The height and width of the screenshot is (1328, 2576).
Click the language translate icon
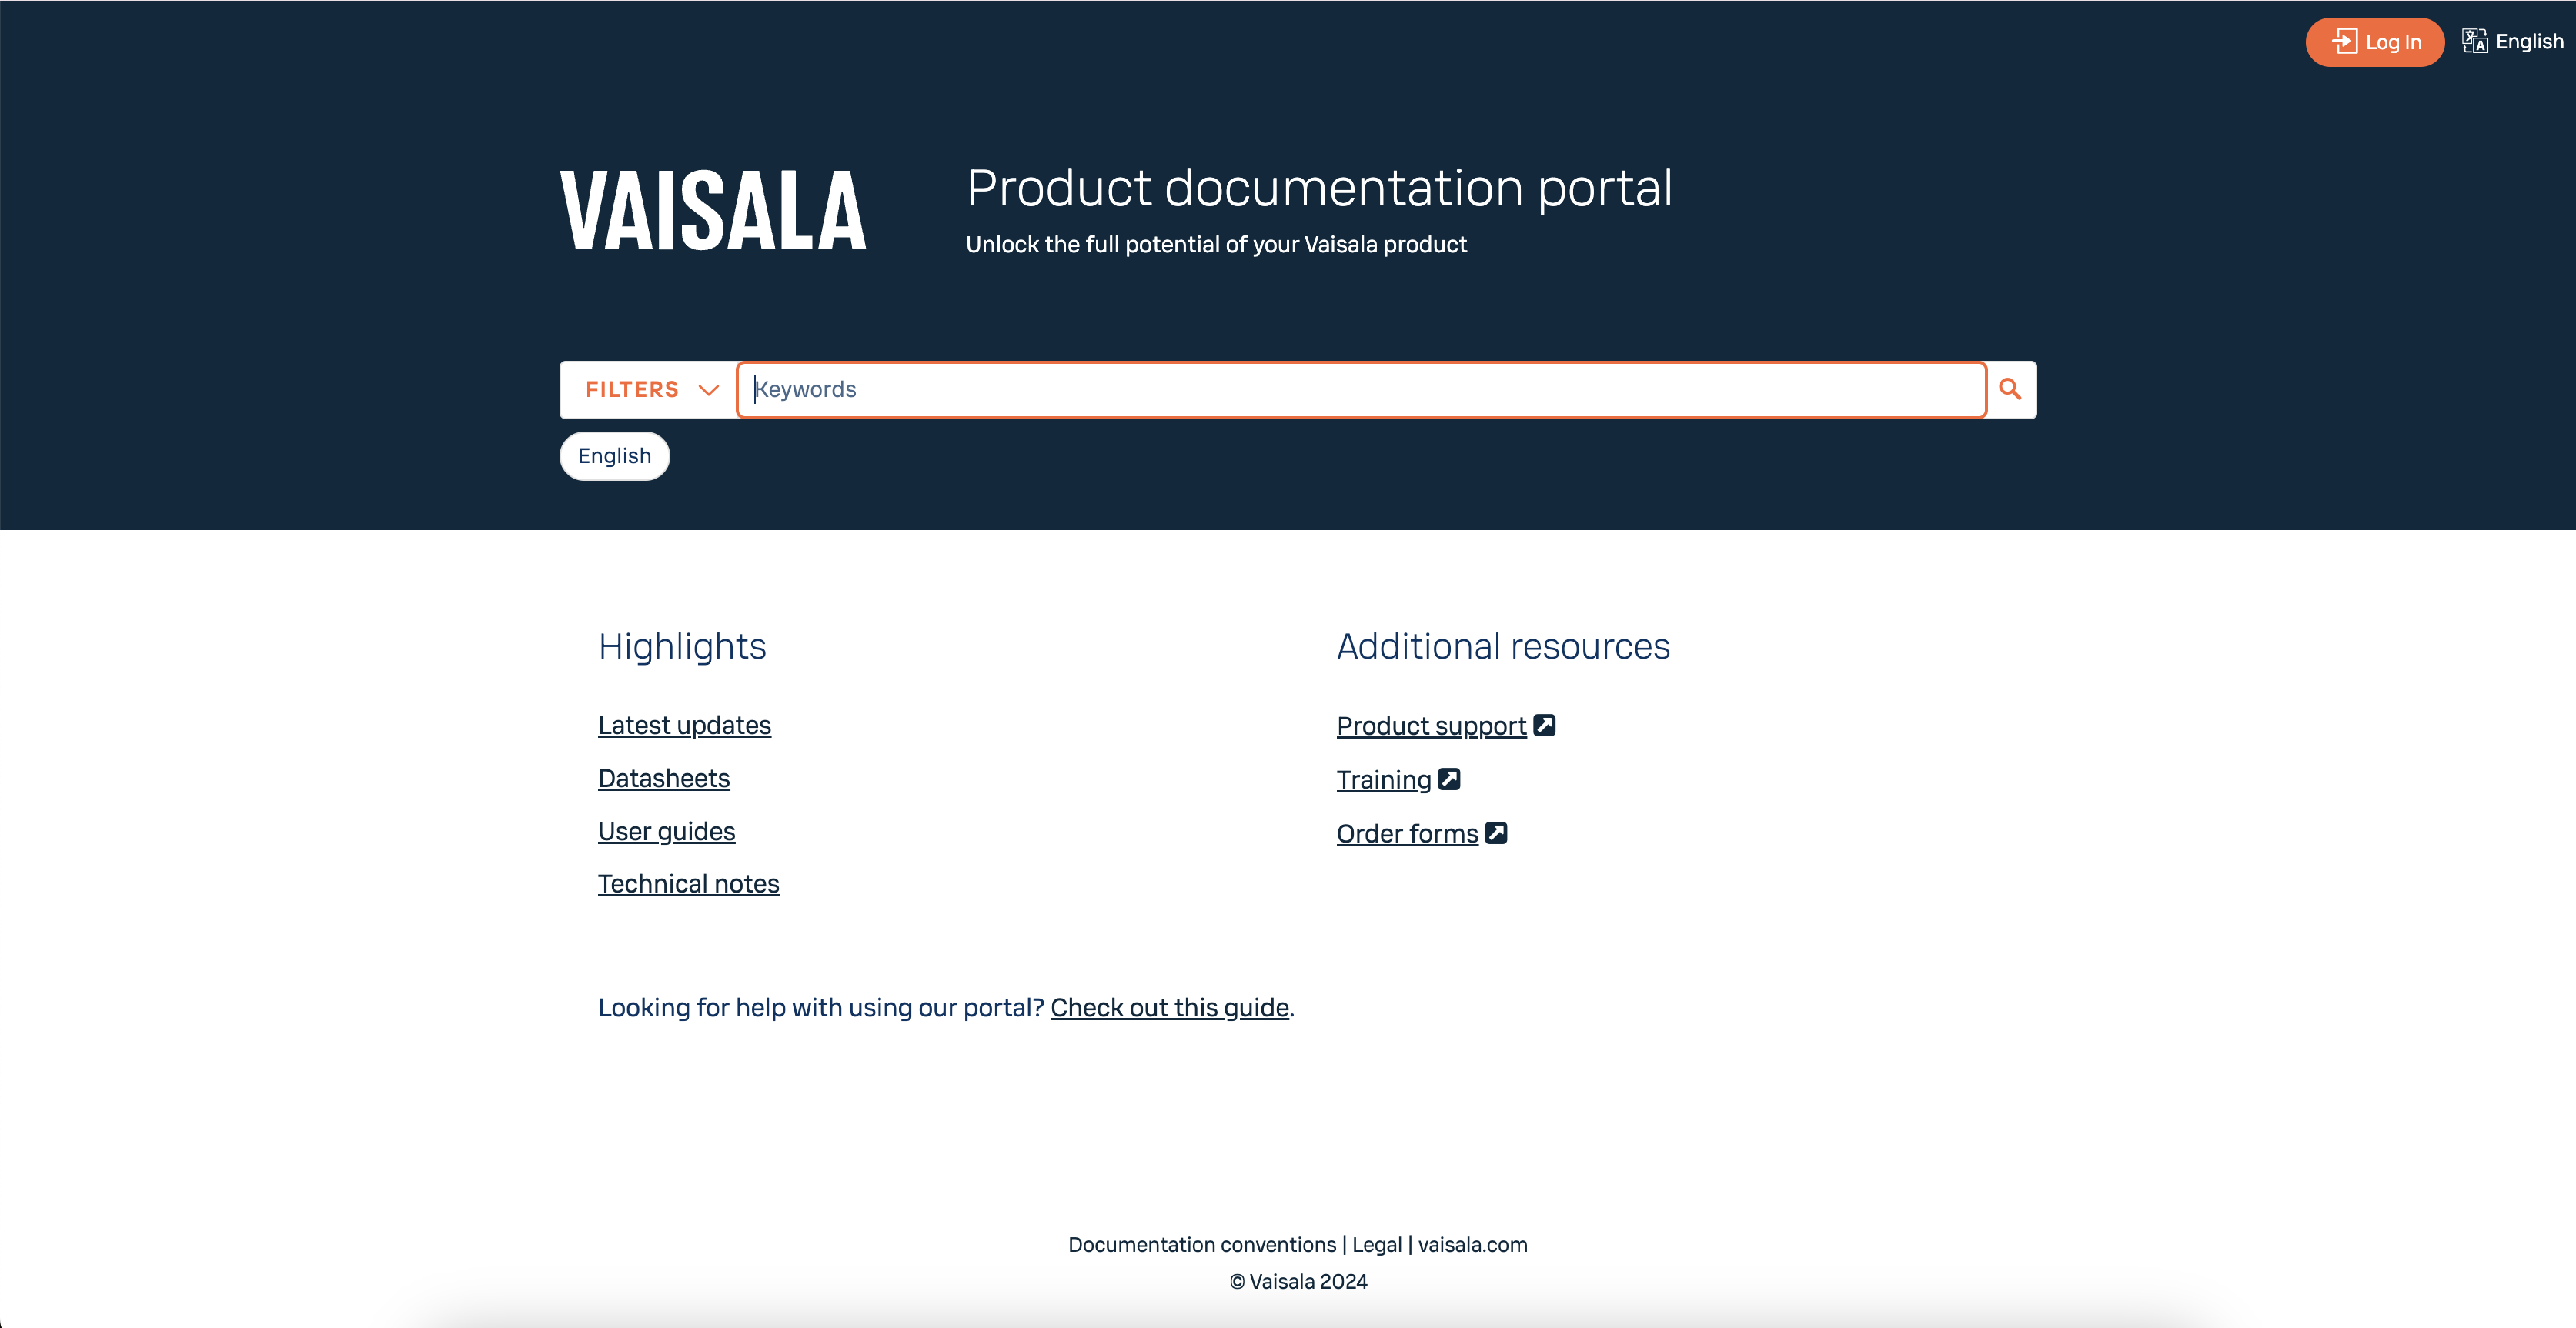[x=2474, y=42]
